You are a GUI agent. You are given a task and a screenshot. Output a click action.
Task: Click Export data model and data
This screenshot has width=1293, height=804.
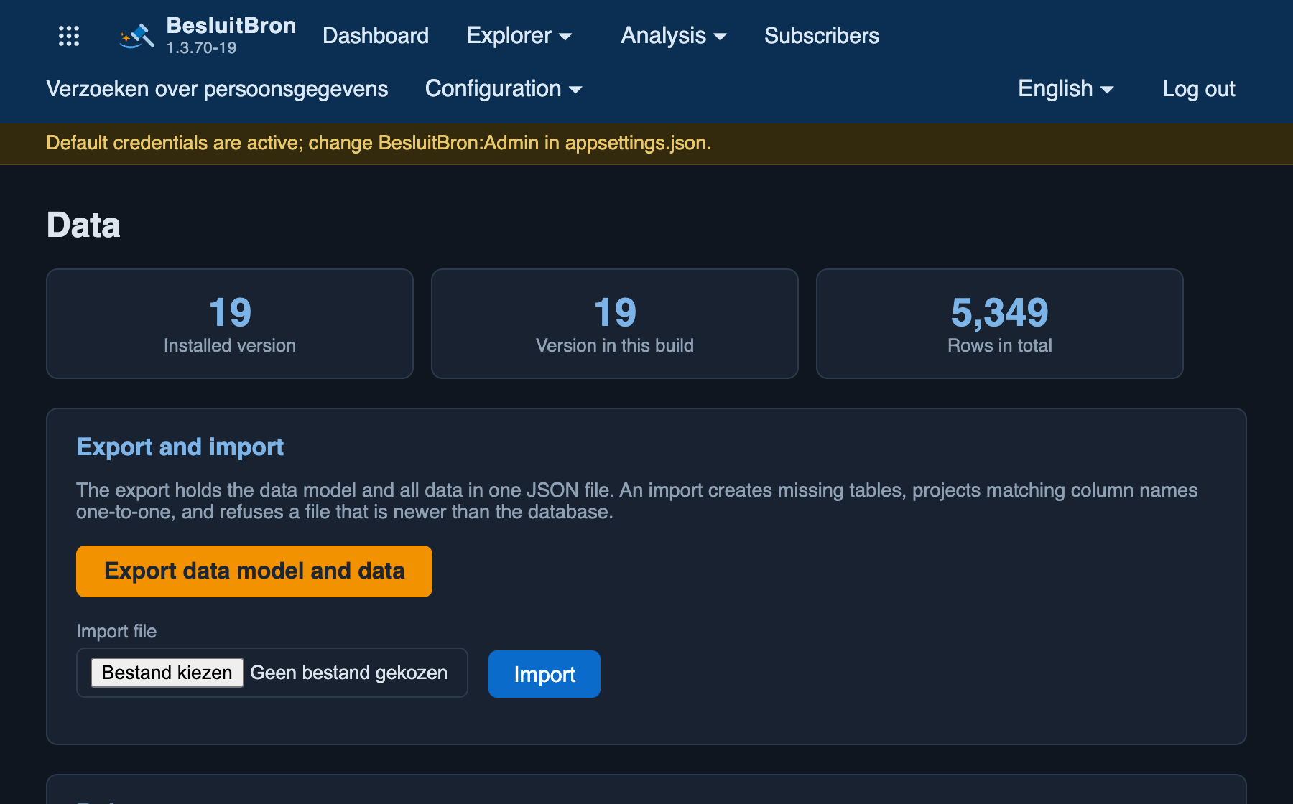click(x=254, y=571)
